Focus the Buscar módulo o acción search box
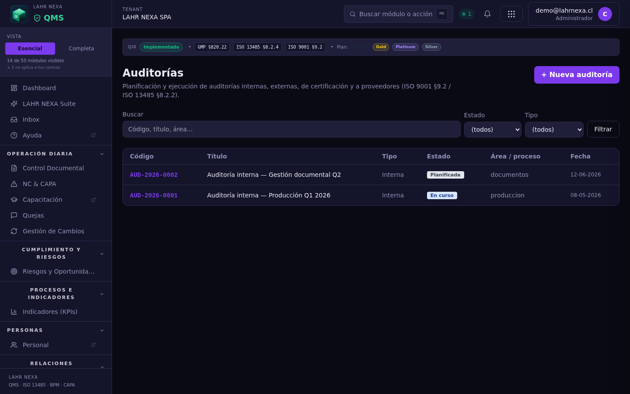 pos(398,14)
